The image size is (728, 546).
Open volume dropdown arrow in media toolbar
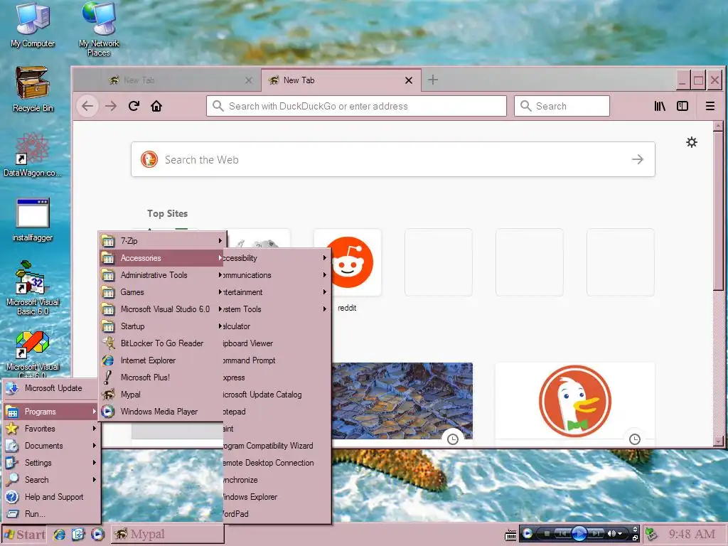pyautogui.click(x=620, y=534)
